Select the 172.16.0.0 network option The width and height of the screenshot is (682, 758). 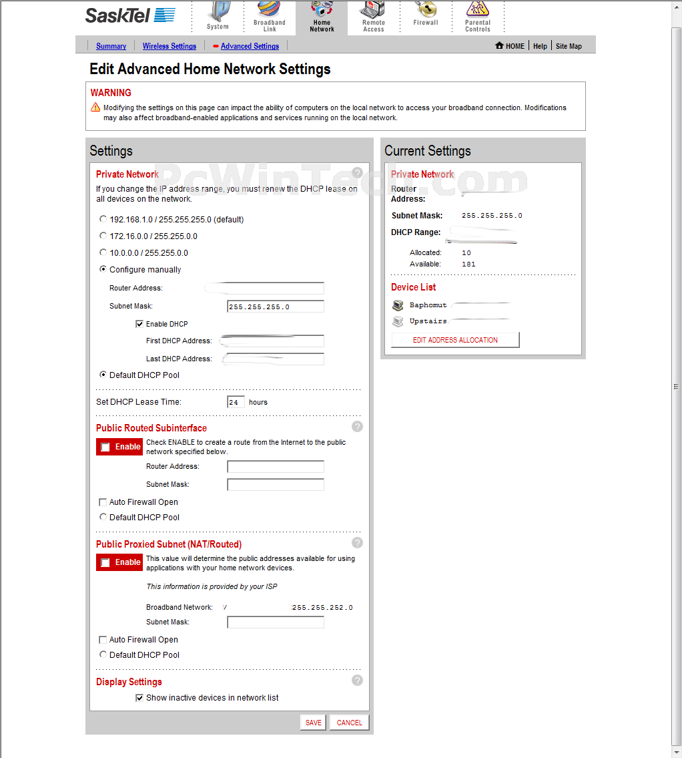click(x=103, y=236)
